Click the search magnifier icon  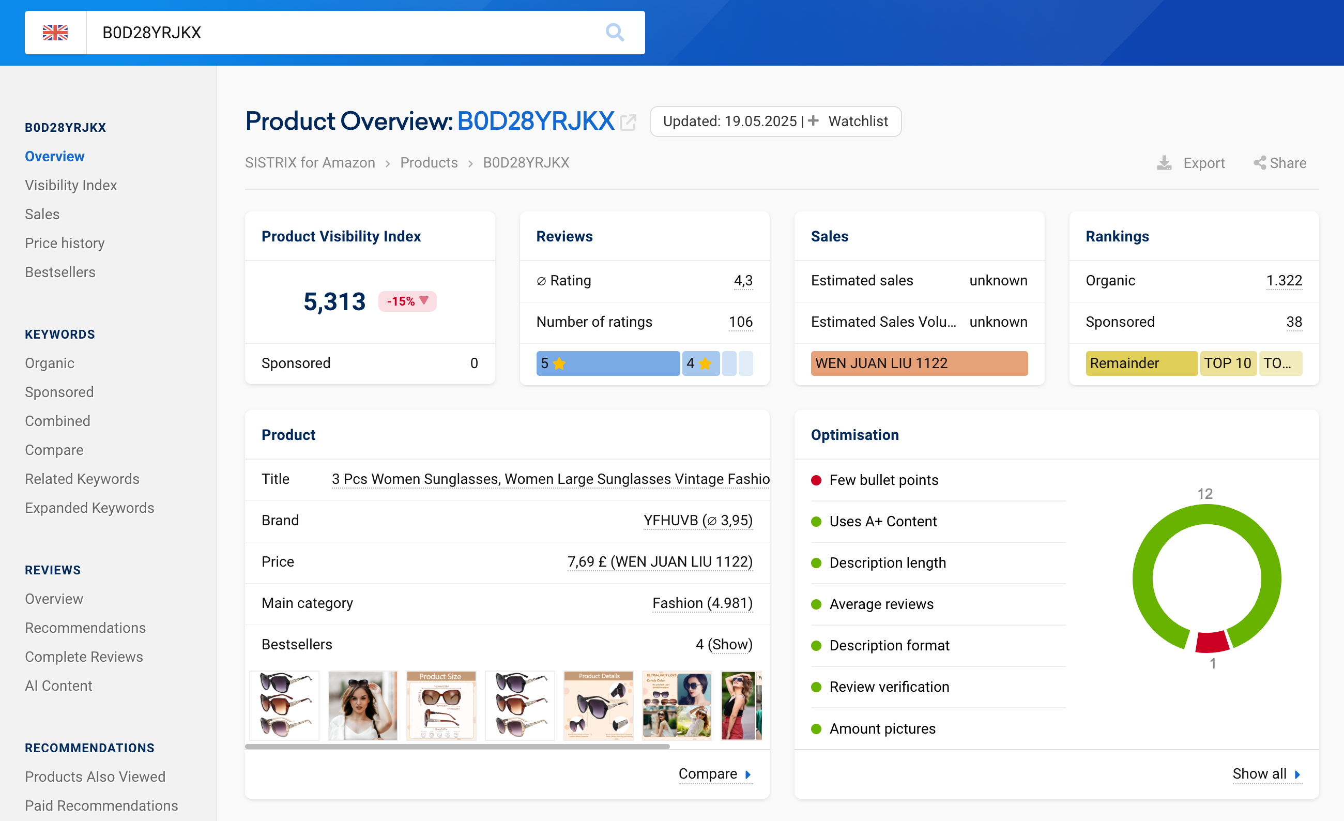(615, 33)
